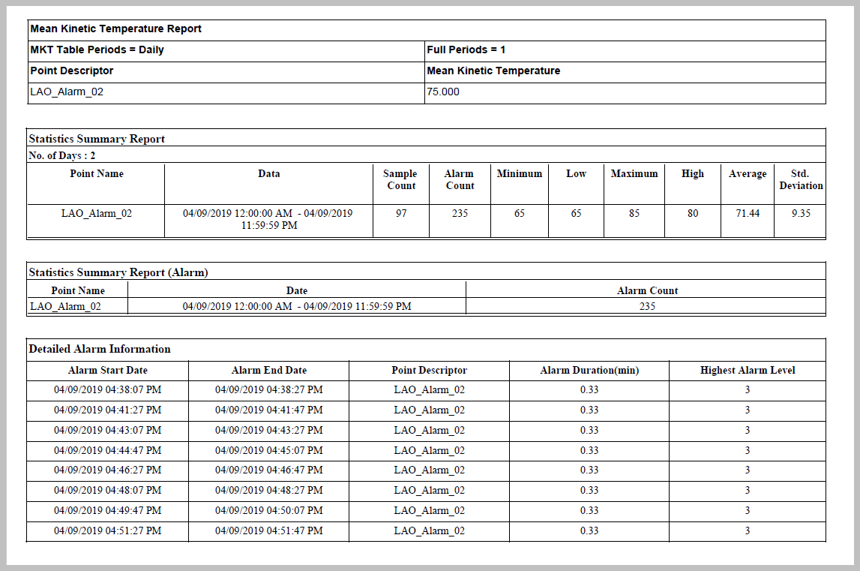This screenshot has height=571, width=860.
Task: Select the Highest Alarm Level column header
Action: click(x=748, y=371)
